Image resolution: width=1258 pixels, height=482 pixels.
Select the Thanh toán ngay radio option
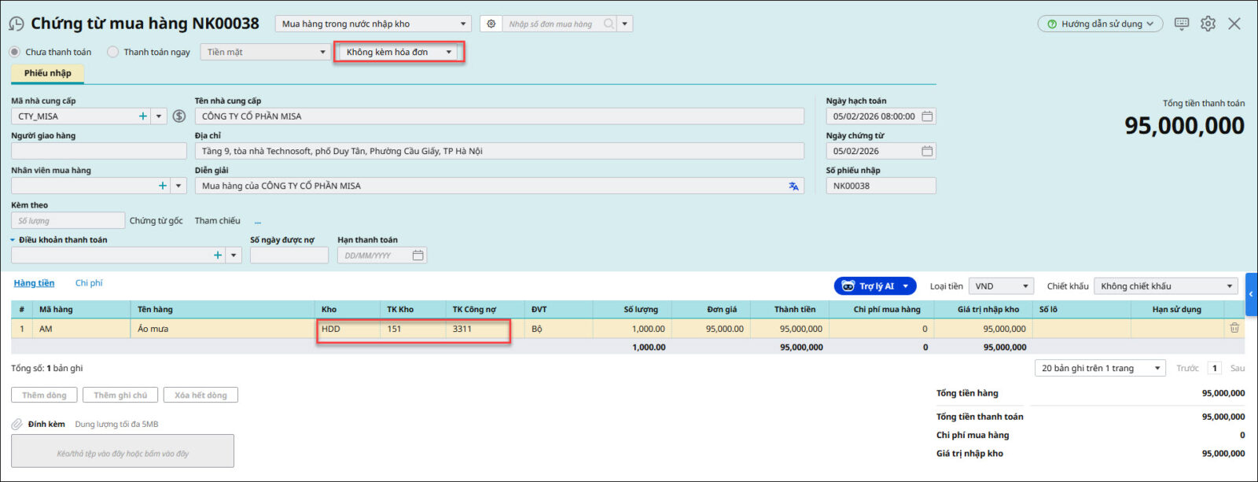pyautogui.click(x=113, y=52)
